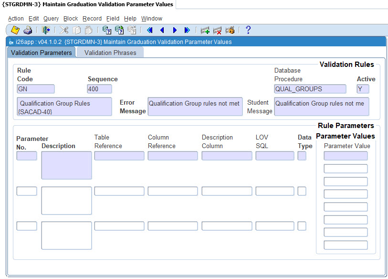
Task: Click the Exit form door icon
Action: 46,30
